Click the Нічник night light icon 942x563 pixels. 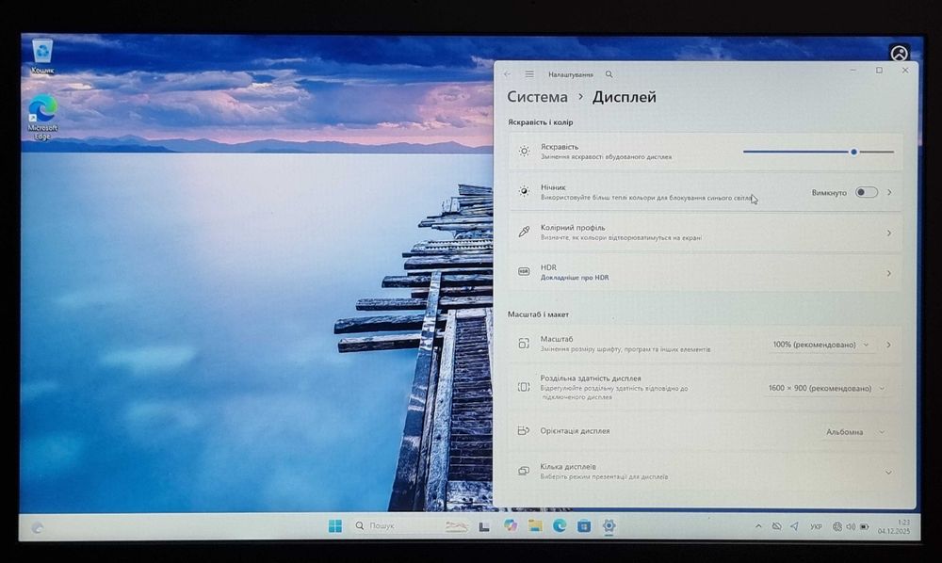[x=524, y=191]
